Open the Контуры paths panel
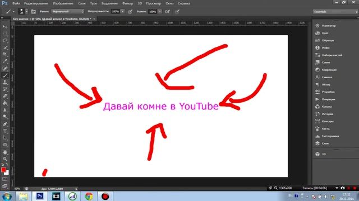Viewport: 359px width, 201px height. tap(324, 122)
